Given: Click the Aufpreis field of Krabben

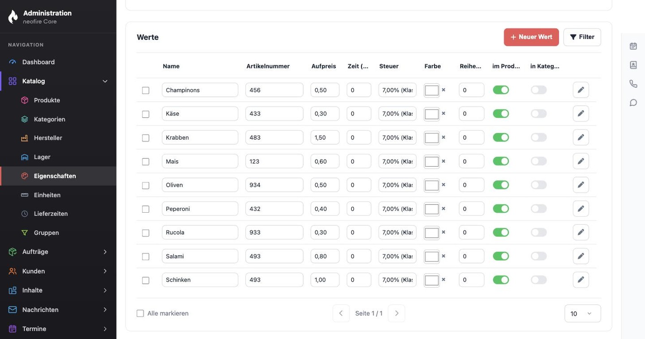Looking at the screenshot, I should (x=325, y=137).
